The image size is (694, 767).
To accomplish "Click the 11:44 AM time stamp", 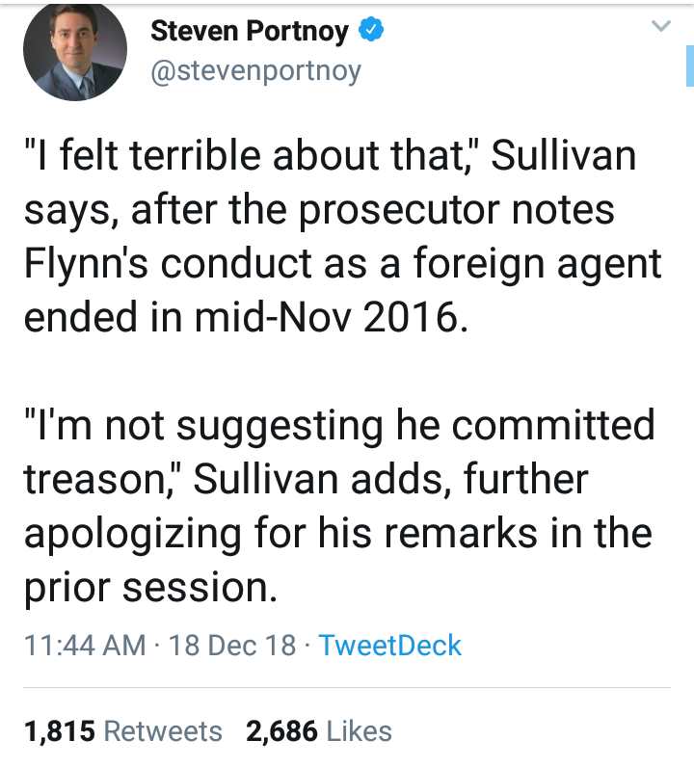I will (x=85, y=645).
